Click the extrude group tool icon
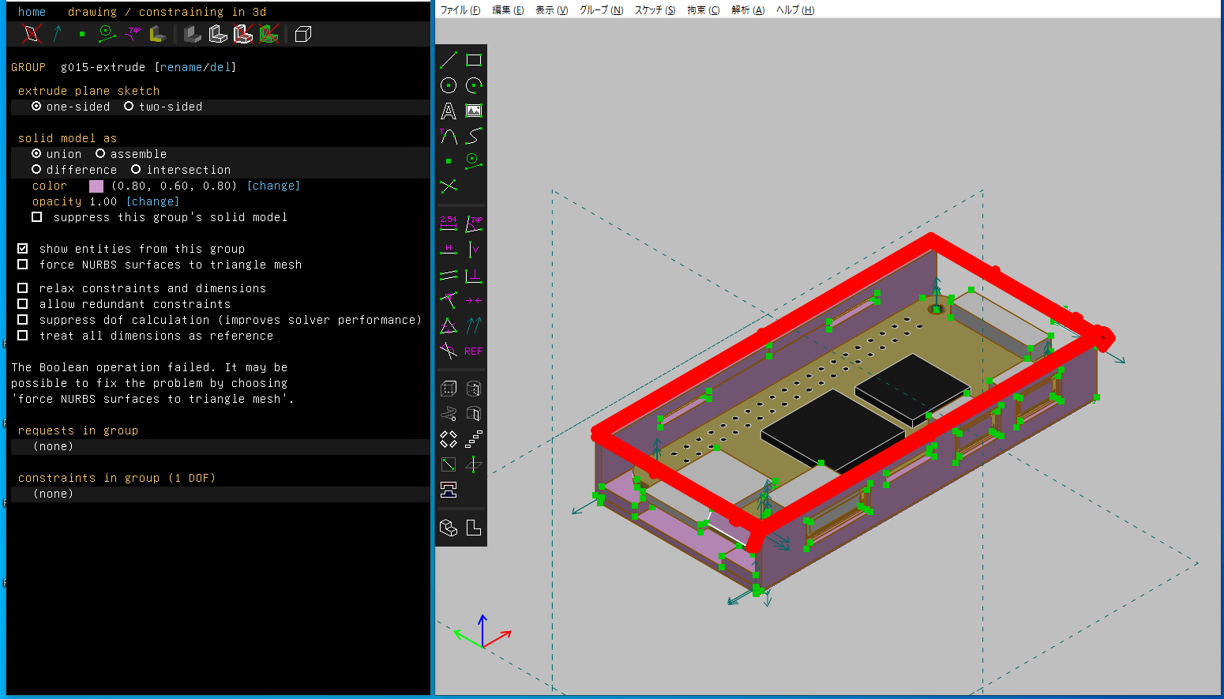Screen dimensions: 1224x699 (x=449, y=389)
